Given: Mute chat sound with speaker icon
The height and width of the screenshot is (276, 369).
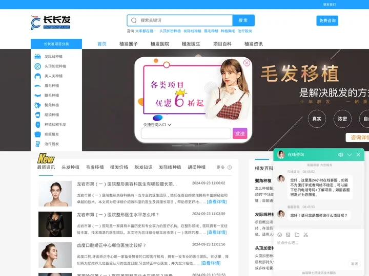Looking at the screenshot, I should pyautogui.click(x=340, y=155).
